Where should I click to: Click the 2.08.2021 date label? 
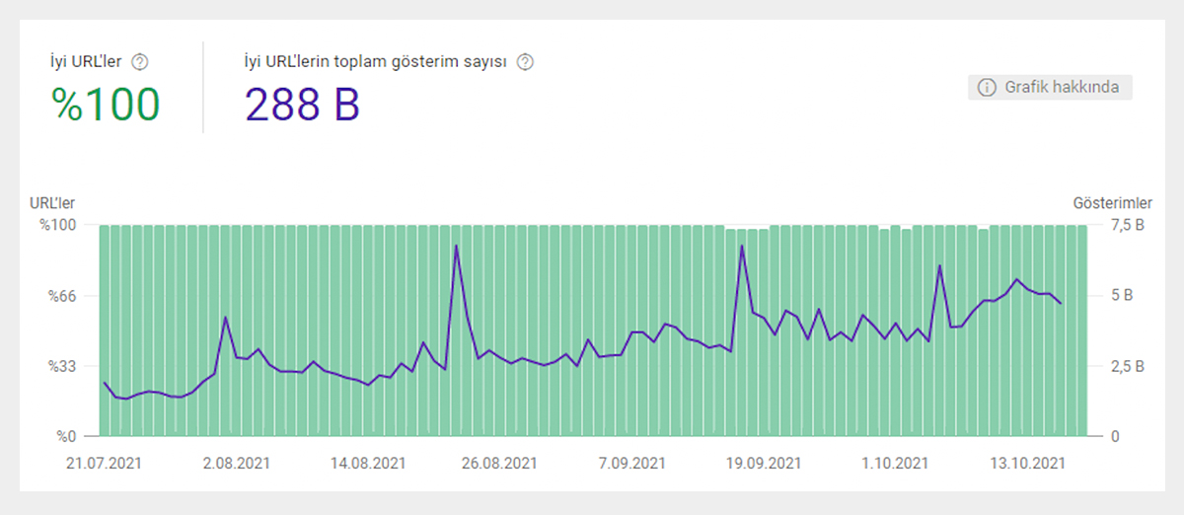(x=238, y=462)
